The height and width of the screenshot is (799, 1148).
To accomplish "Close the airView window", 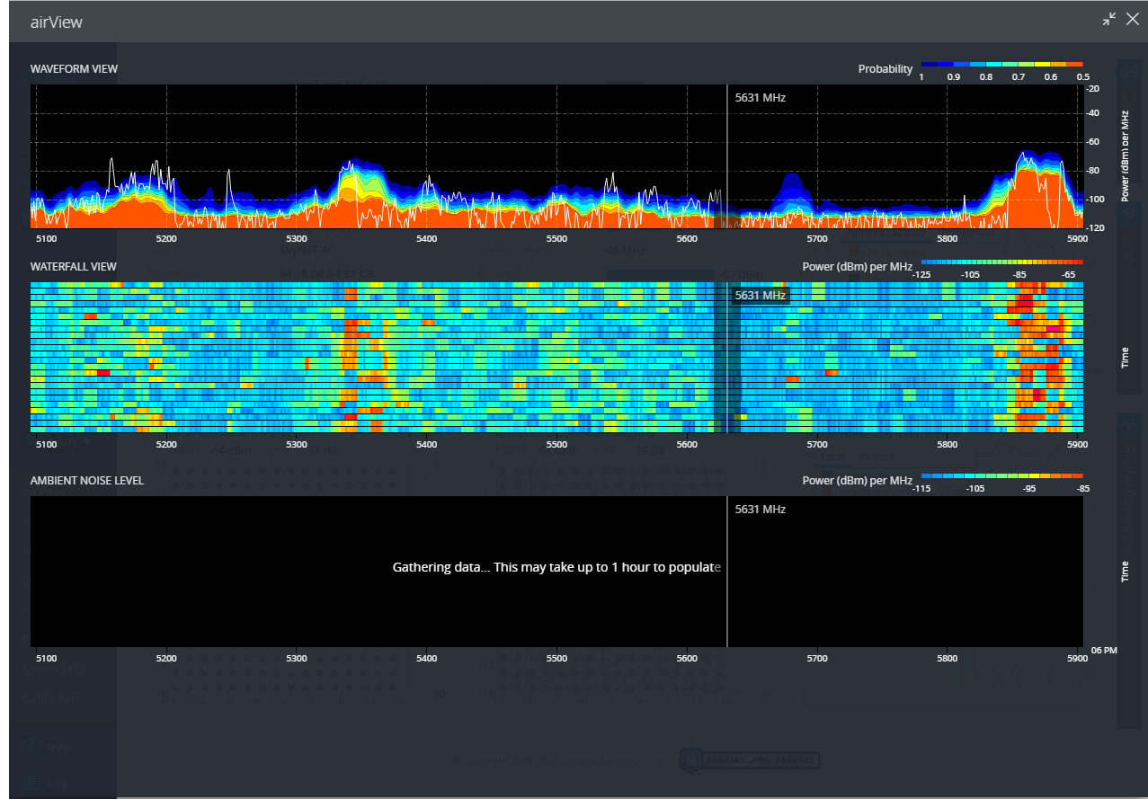I will [x=1133, y=19].
